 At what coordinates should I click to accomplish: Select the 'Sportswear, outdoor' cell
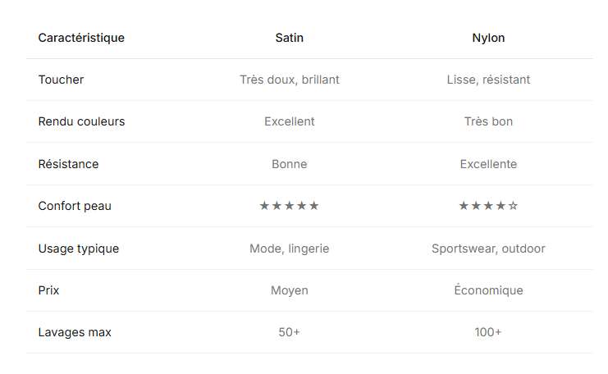click(488, 249)
